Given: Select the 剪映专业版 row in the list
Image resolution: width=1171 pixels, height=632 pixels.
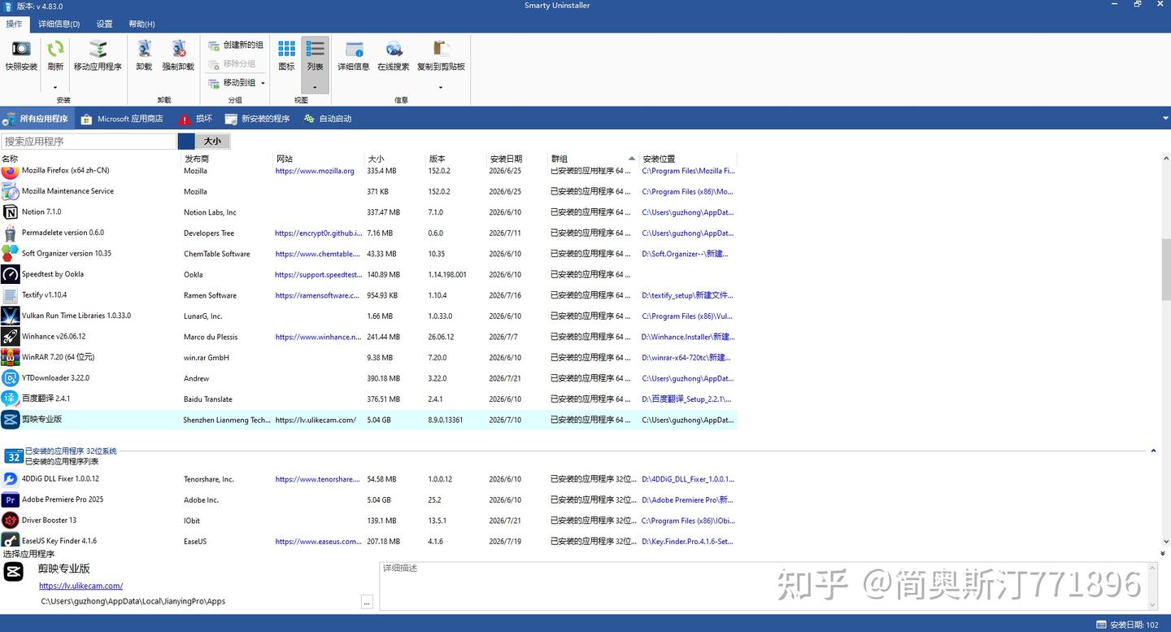Looking at the screenshot, I should 368,421.
